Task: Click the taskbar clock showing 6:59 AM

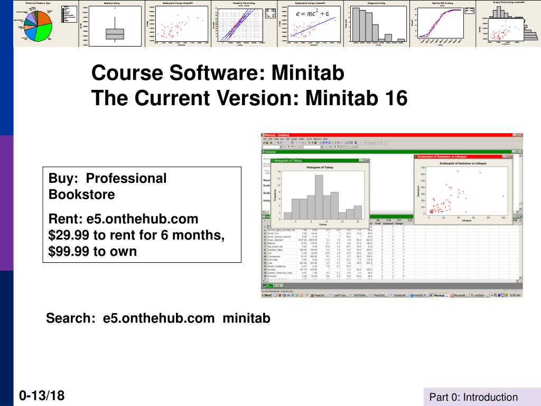Action: tap(515, 295)
